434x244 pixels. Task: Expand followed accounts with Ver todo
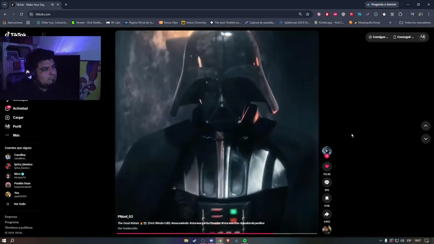pos(16,204)
